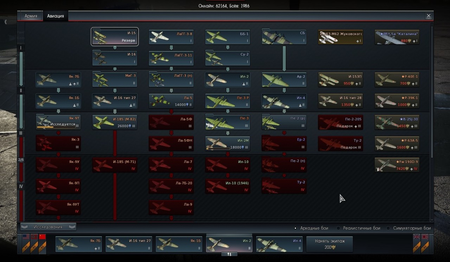This screenshot has height=262, width=450.
Task: Select the locked Ла-7 aircraft card
Action: 171,165
